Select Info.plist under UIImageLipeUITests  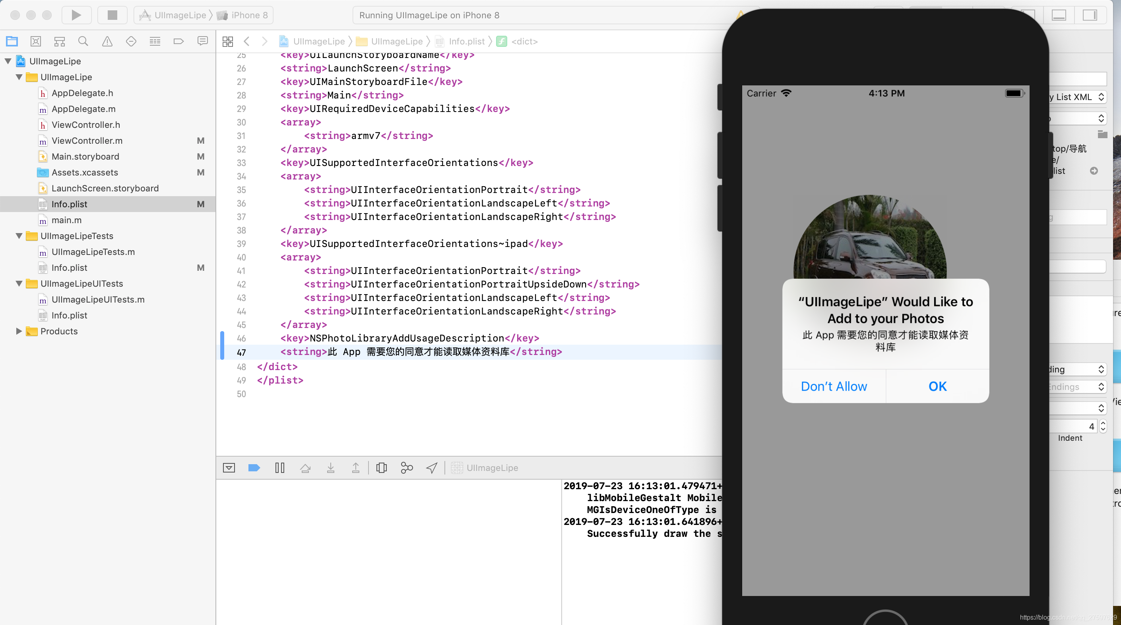69,316
